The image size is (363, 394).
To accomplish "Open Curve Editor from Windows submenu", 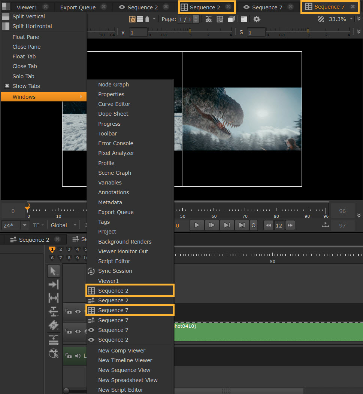I will click(x=114, y=104).
